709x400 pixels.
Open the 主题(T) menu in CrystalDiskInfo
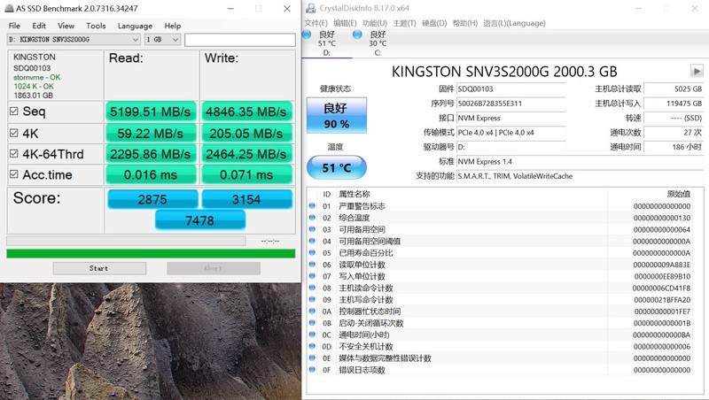404,23
